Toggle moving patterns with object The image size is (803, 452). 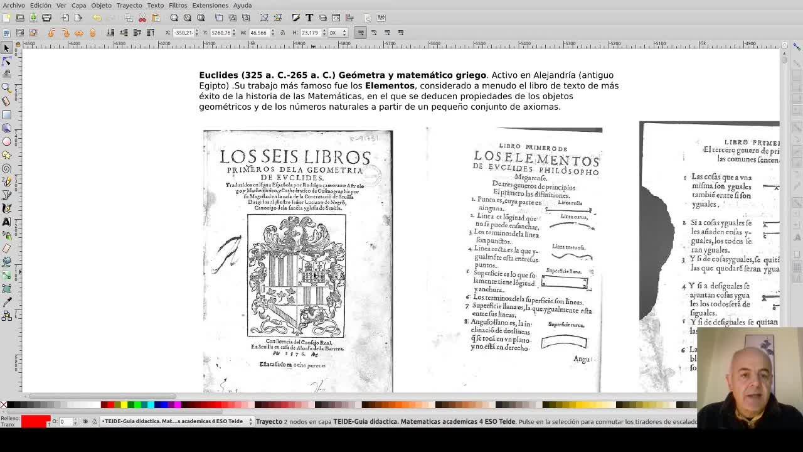[x=400, y=33]
